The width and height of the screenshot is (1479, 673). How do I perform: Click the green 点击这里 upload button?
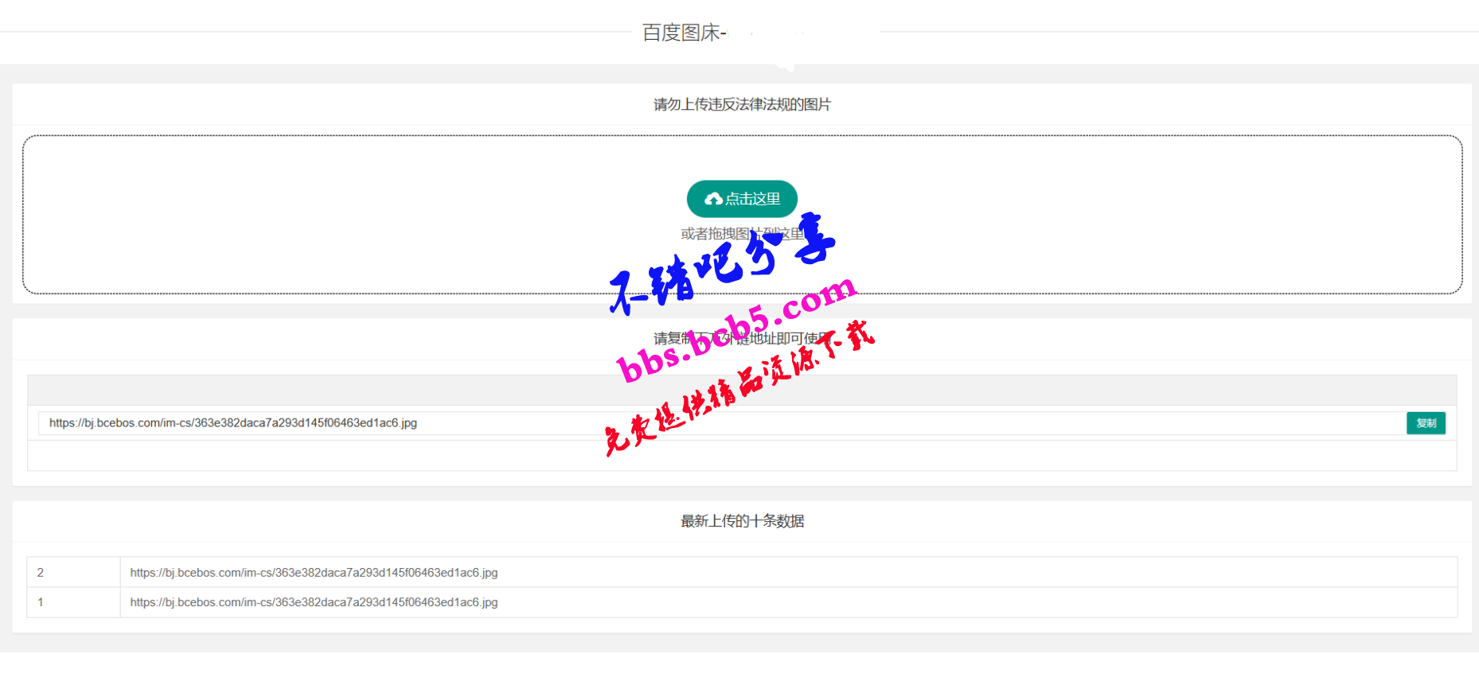[x=742, y=199]
